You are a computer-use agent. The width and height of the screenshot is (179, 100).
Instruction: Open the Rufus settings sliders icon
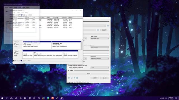click(x=74, y=78)
